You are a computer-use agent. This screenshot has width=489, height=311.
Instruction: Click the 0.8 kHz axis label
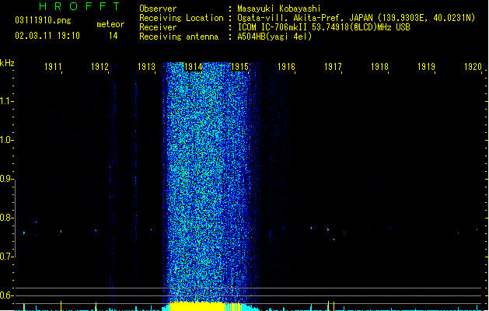point(6,218)
